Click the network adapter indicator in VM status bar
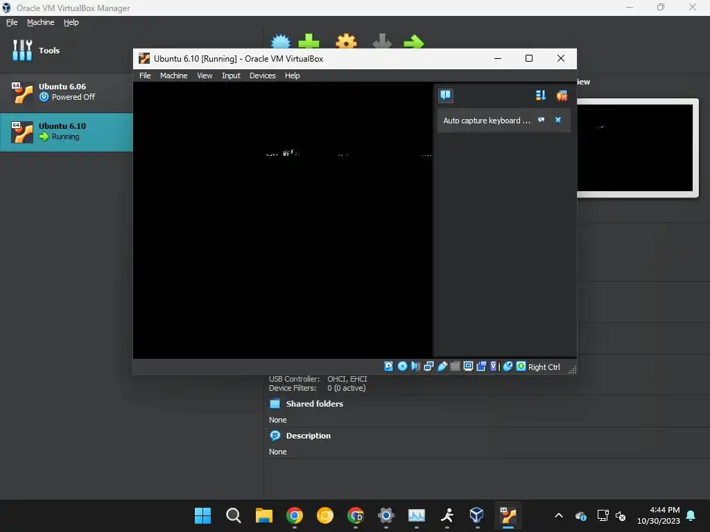Viewport: 710px width, 532px height. [x=428, y=366]
